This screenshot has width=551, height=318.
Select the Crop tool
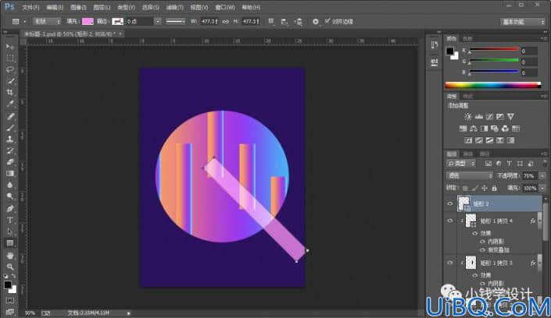[10, 92]
